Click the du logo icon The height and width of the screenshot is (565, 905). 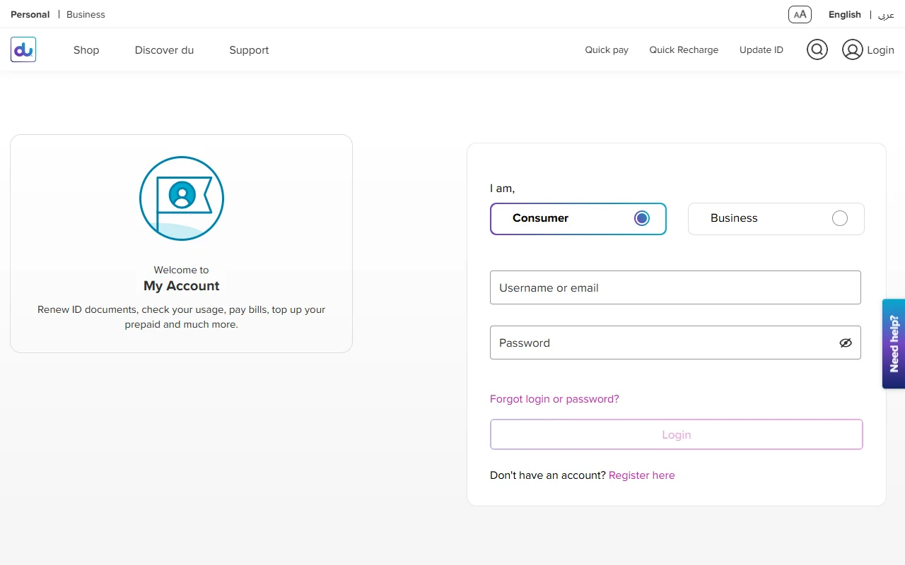(x=23, y=49)
